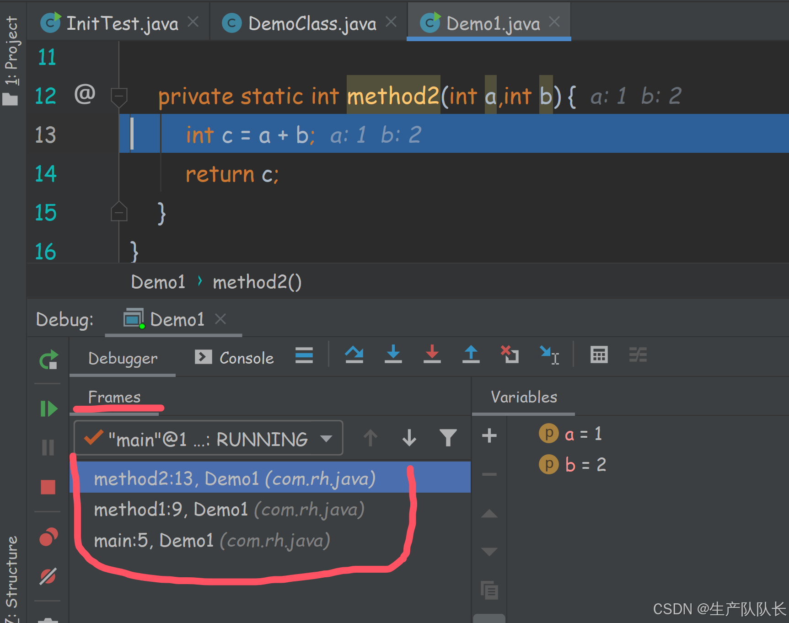Click the Step Into icon
Screen dimensions: 789x623
[x=393, y=355]
